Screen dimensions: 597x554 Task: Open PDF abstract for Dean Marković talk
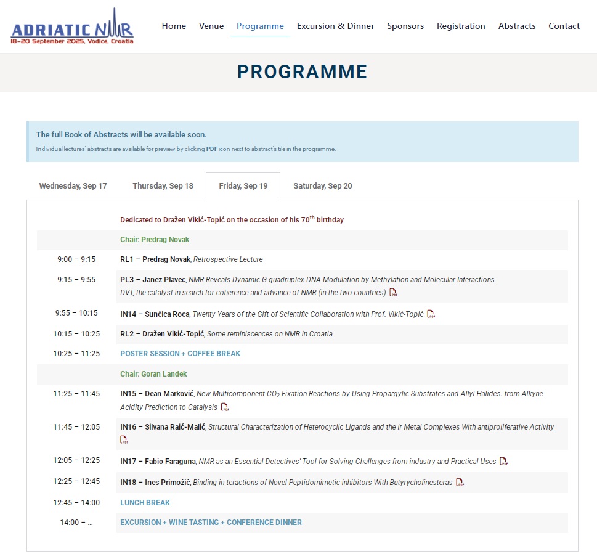click(x=225, y=407)
